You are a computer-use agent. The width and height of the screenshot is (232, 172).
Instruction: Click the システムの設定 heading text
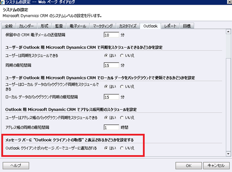16,10
